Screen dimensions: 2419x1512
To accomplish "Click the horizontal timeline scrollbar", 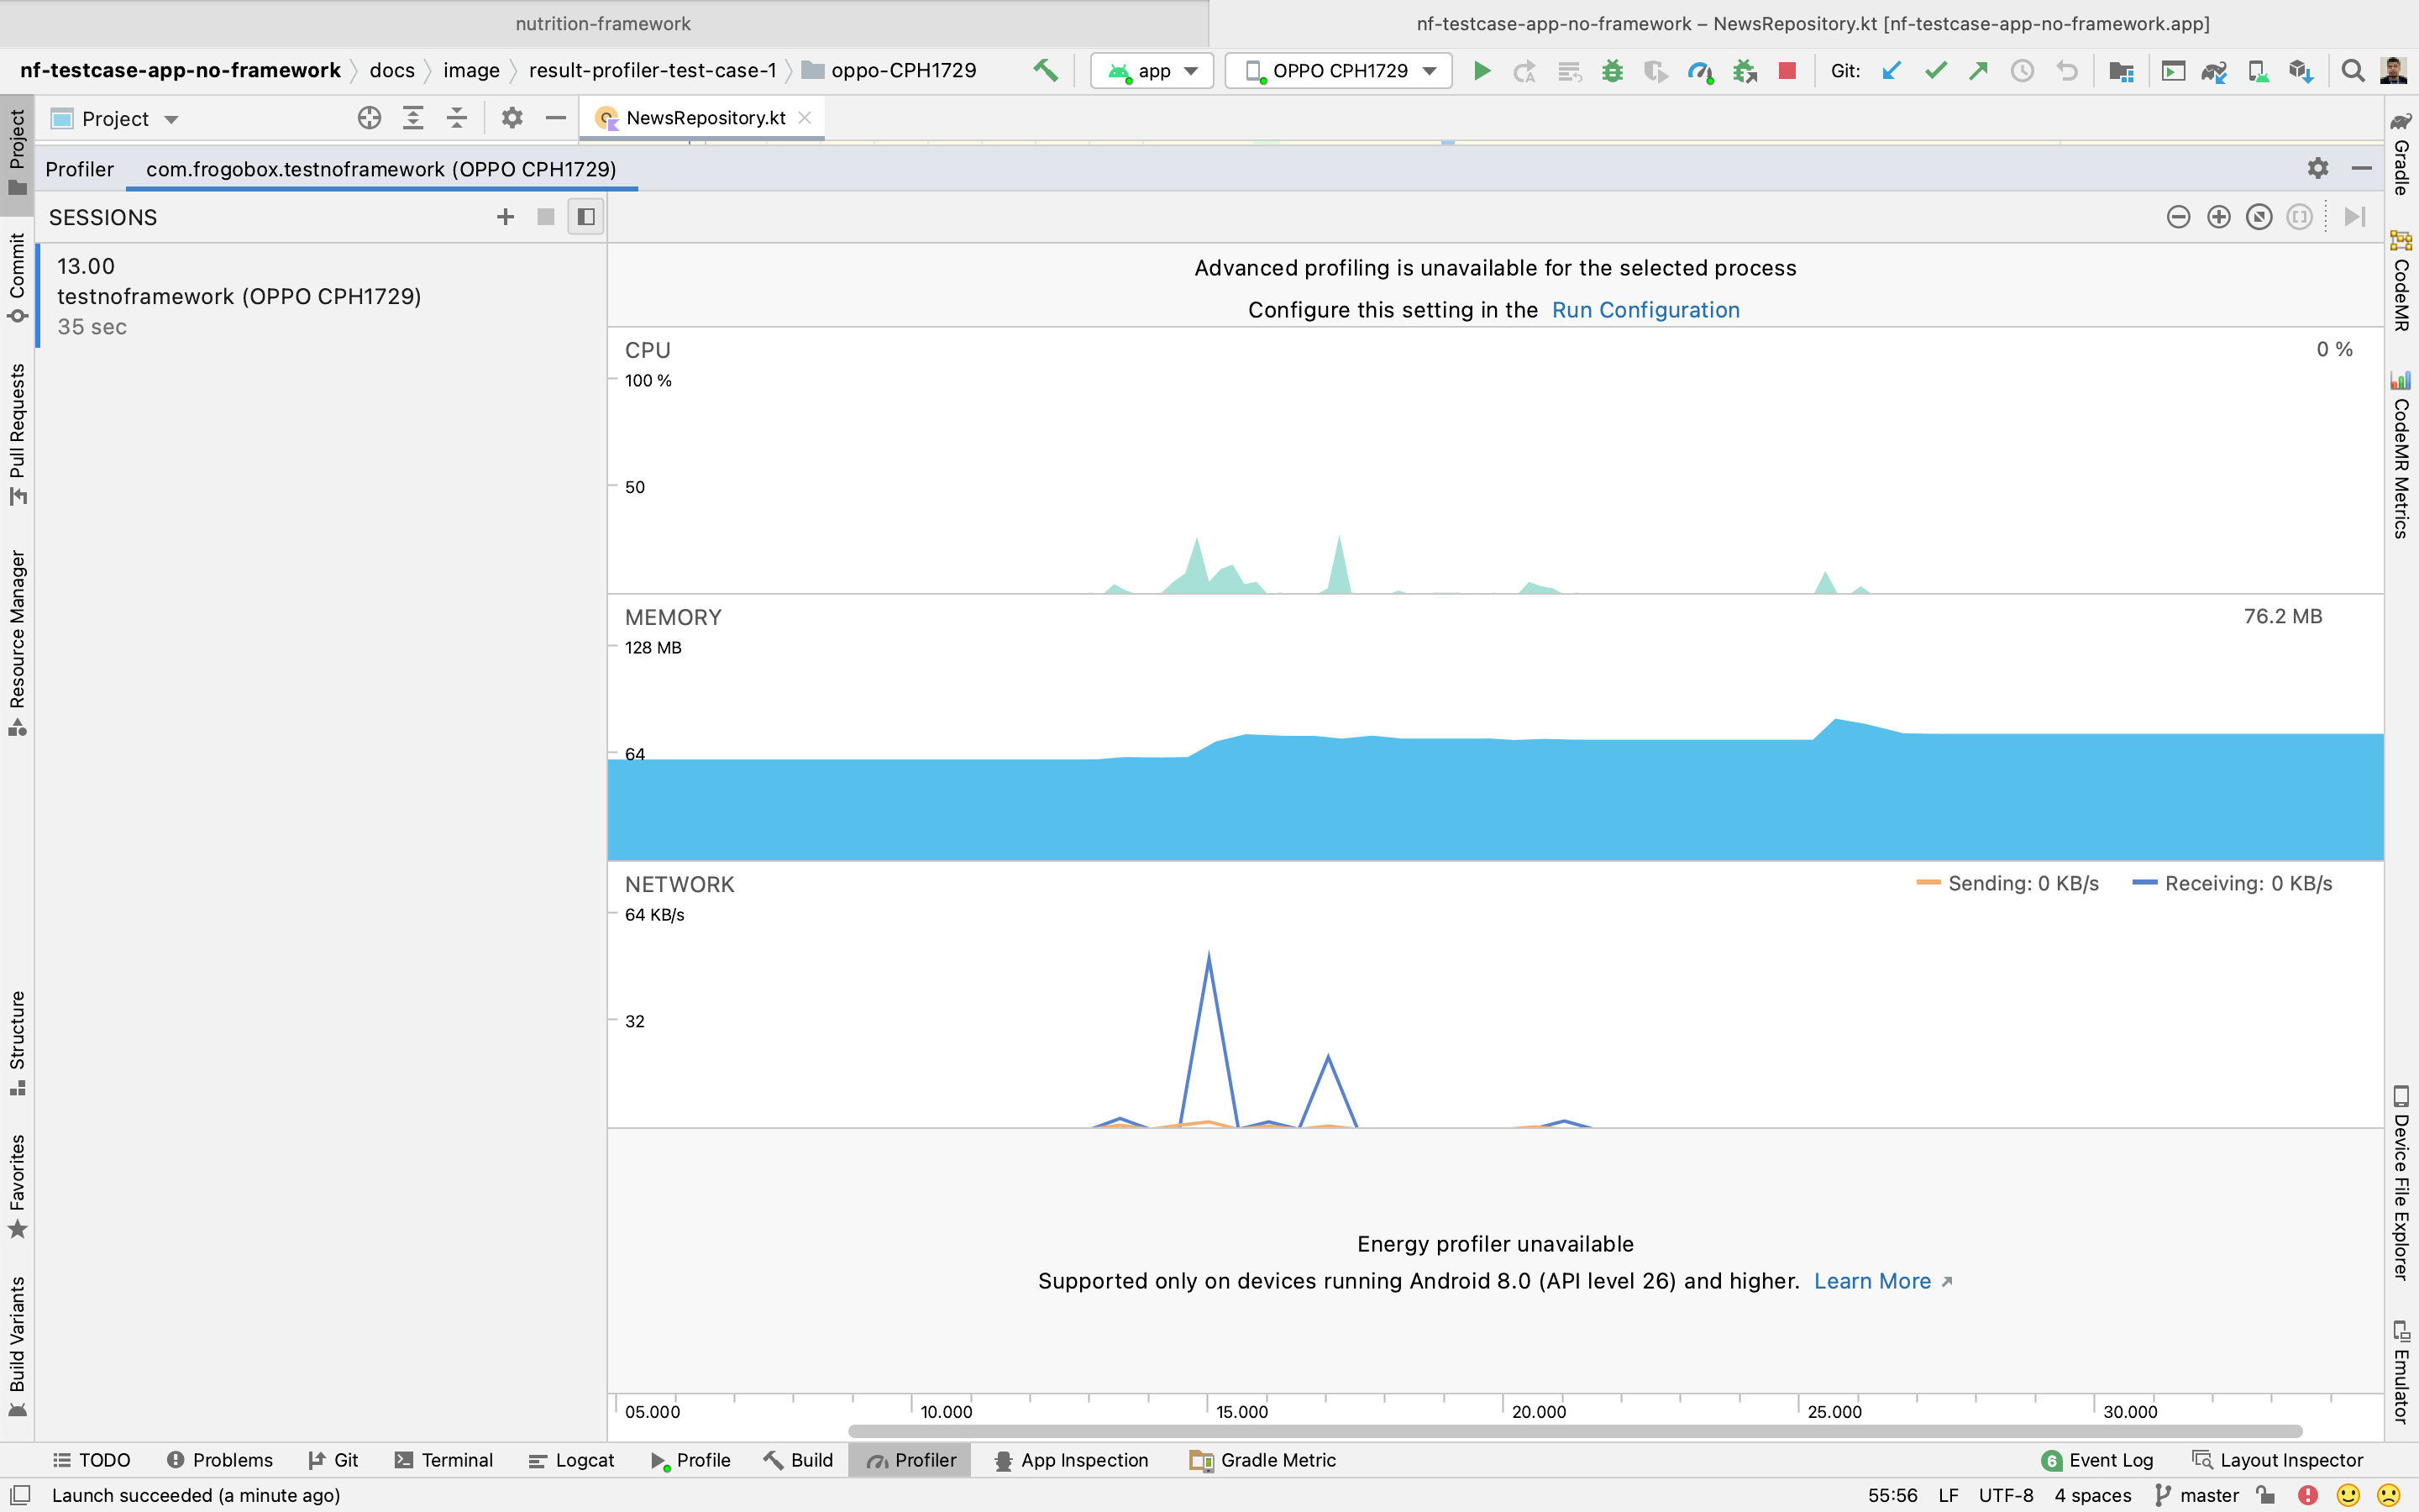I will pyautogui.click(x=1574, y=1431).
